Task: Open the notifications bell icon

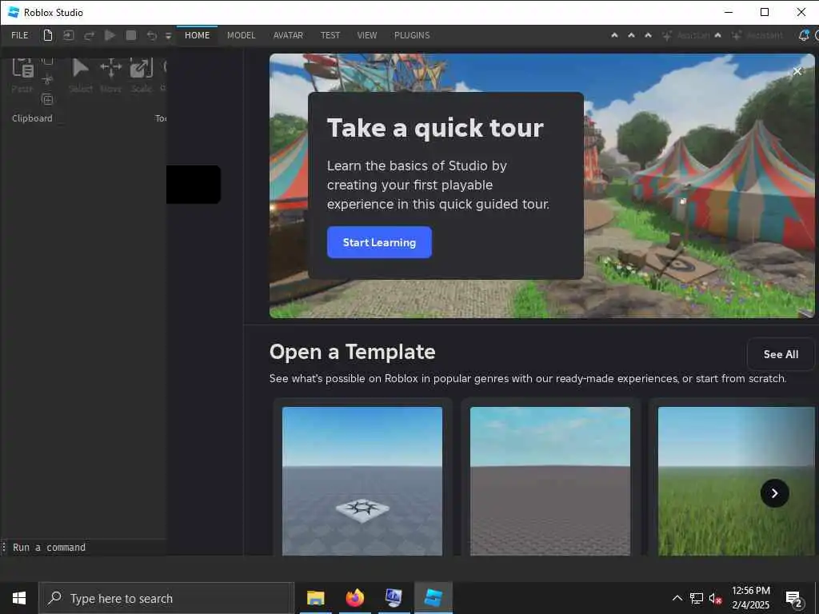Action: (x=803, y=35)
